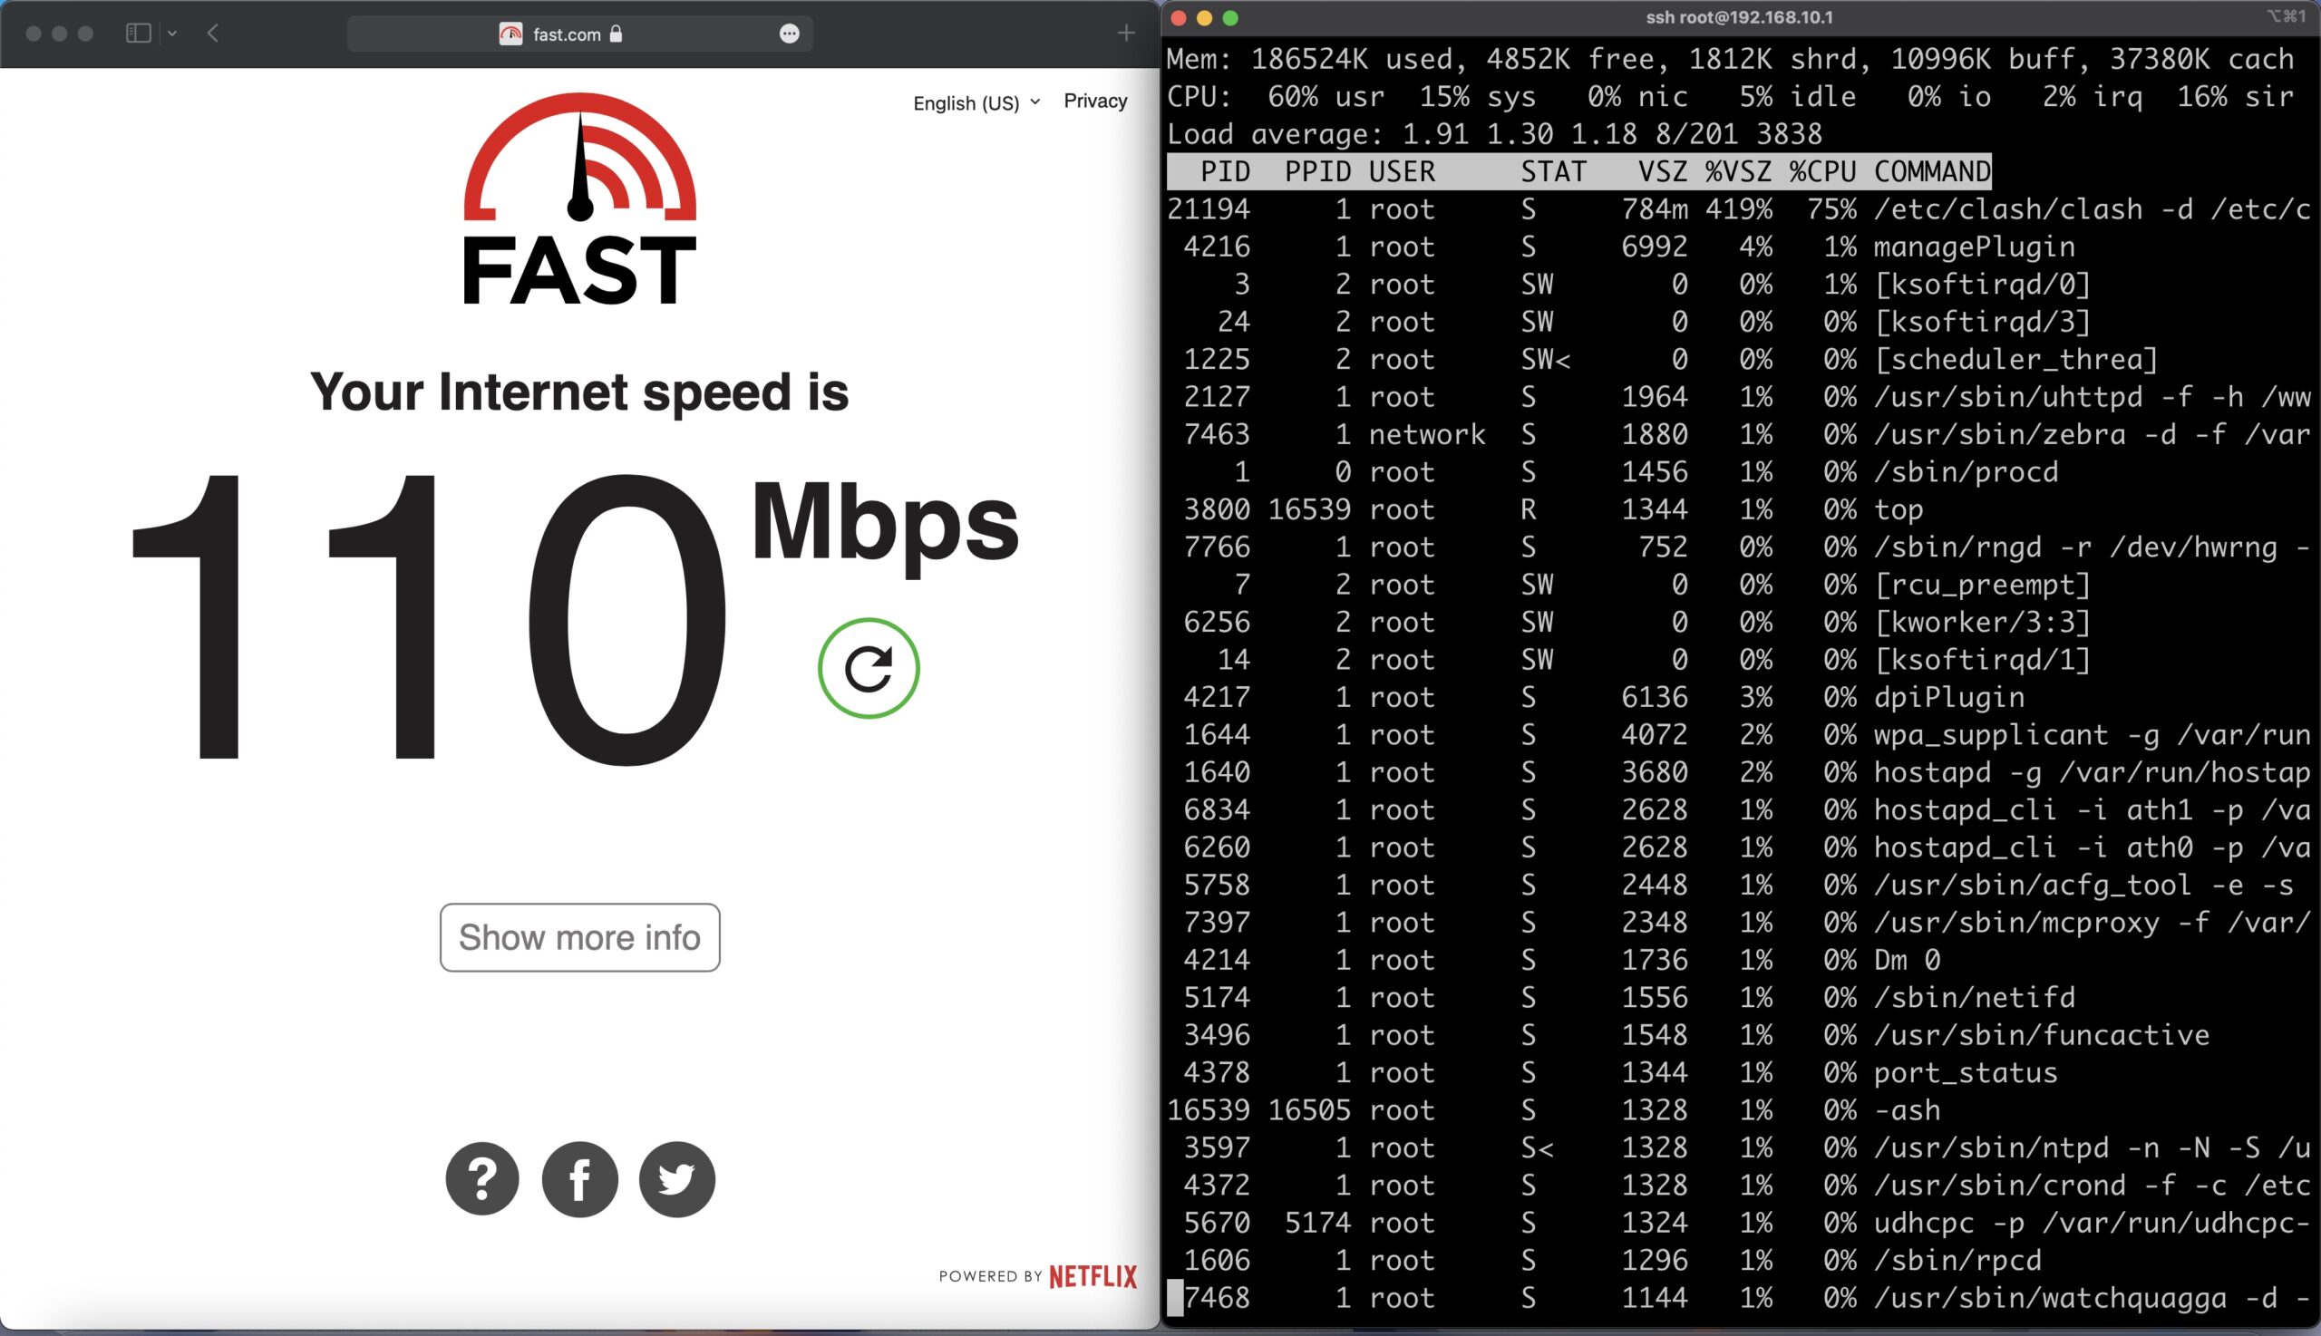Click the Netflix logo link
Screen dimensions: 2321x1336
(x=1093, y=1276)
